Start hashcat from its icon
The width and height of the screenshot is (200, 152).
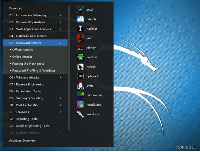(x=81, y=29)
